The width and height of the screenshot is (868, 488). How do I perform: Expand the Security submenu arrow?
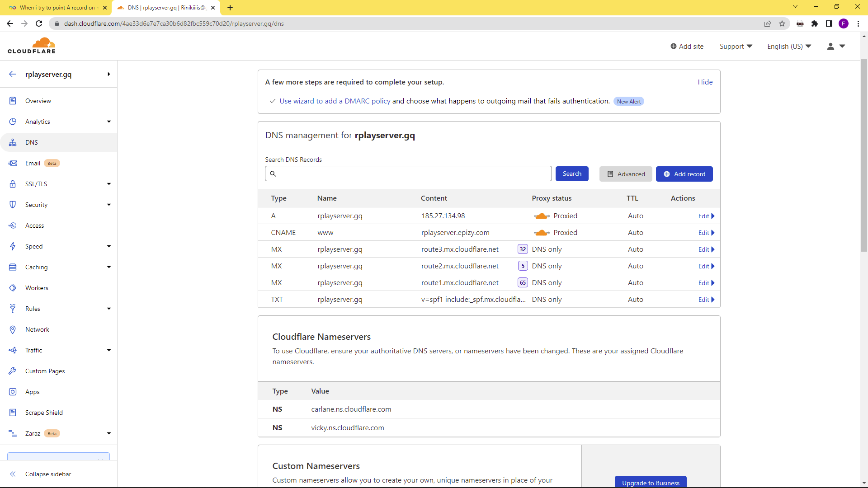coord(109,205)
